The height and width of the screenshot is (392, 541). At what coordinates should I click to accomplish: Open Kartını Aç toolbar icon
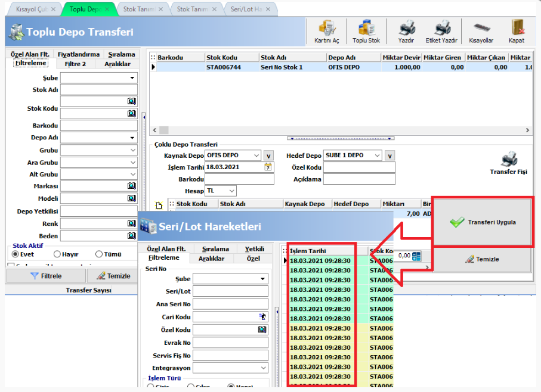tap(326, 32)
